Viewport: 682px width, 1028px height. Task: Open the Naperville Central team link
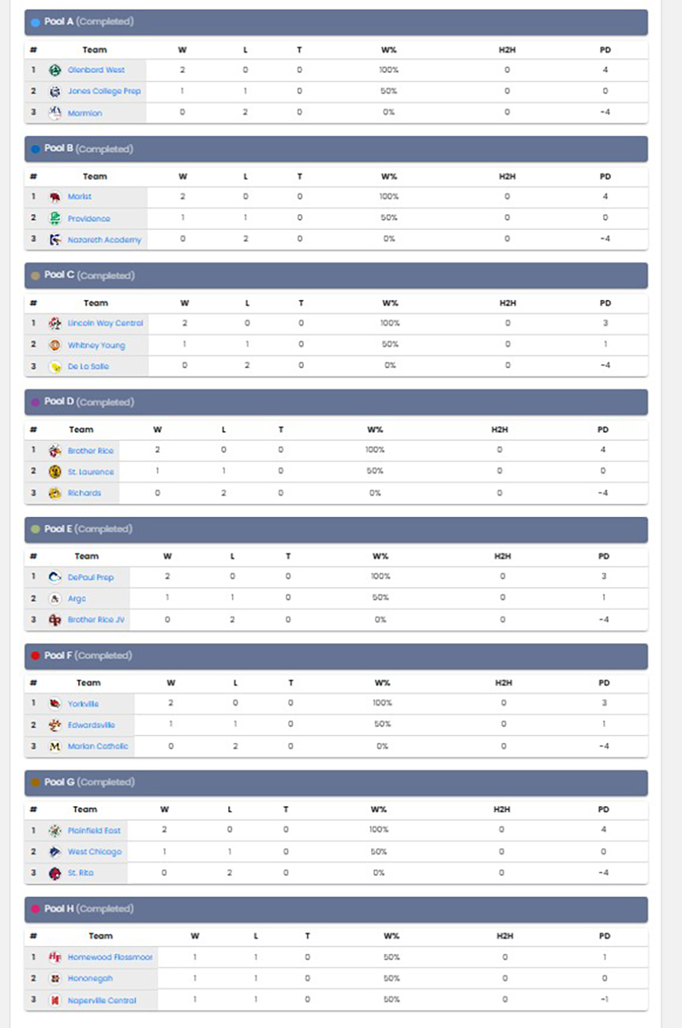point(102,1000)
